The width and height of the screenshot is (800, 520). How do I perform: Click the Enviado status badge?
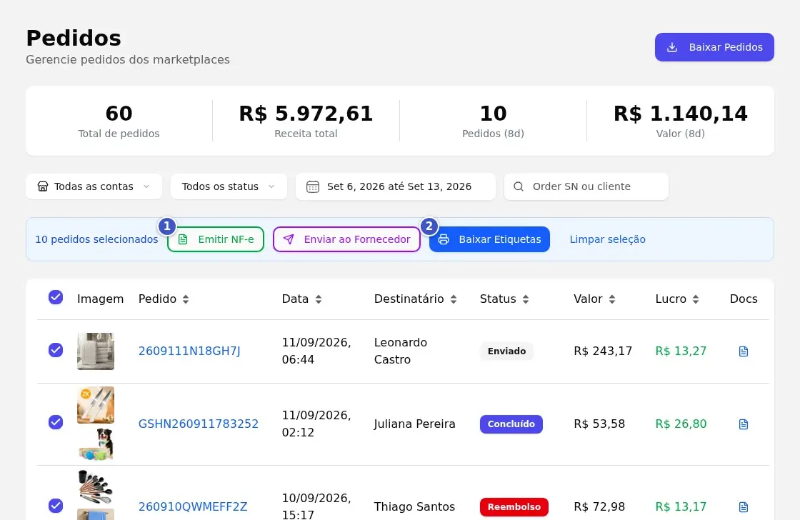point(506,351)
